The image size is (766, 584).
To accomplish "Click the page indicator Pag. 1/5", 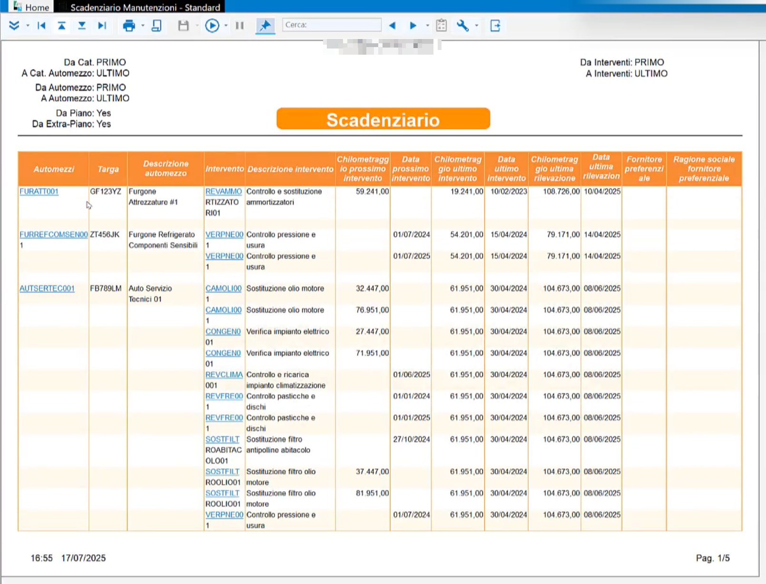I will click(713, 558).
